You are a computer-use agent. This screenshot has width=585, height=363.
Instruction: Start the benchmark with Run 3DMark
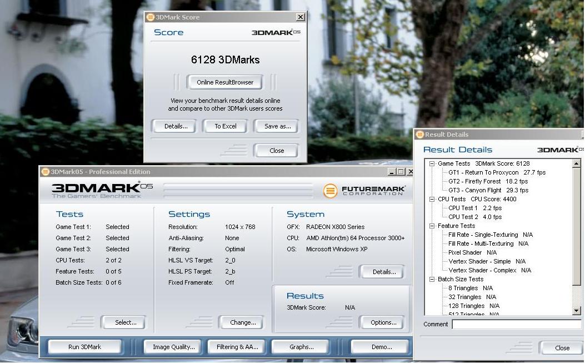(84, 347)
